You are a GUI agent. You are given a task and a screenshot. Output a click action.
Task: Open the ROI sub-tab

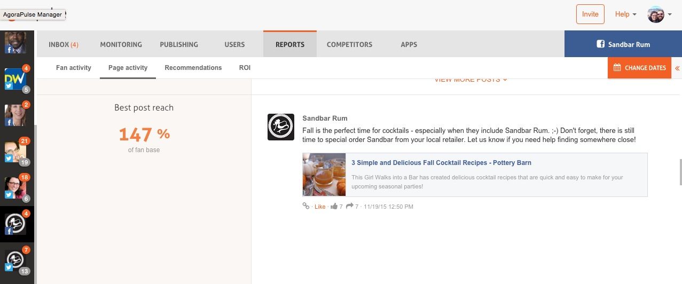pyautogui.click(x=245, y=68)
